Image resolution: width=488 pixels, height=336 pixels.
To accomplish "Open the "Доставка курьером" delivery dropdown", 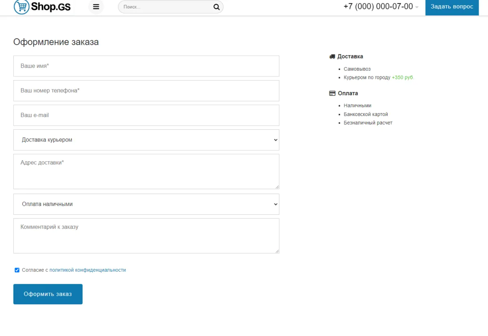I will click(x=146, y=140).
